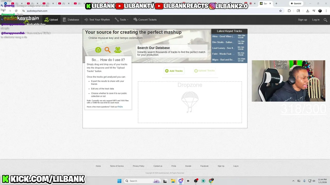Open the volume icon in the system tray

pos(314,181)
